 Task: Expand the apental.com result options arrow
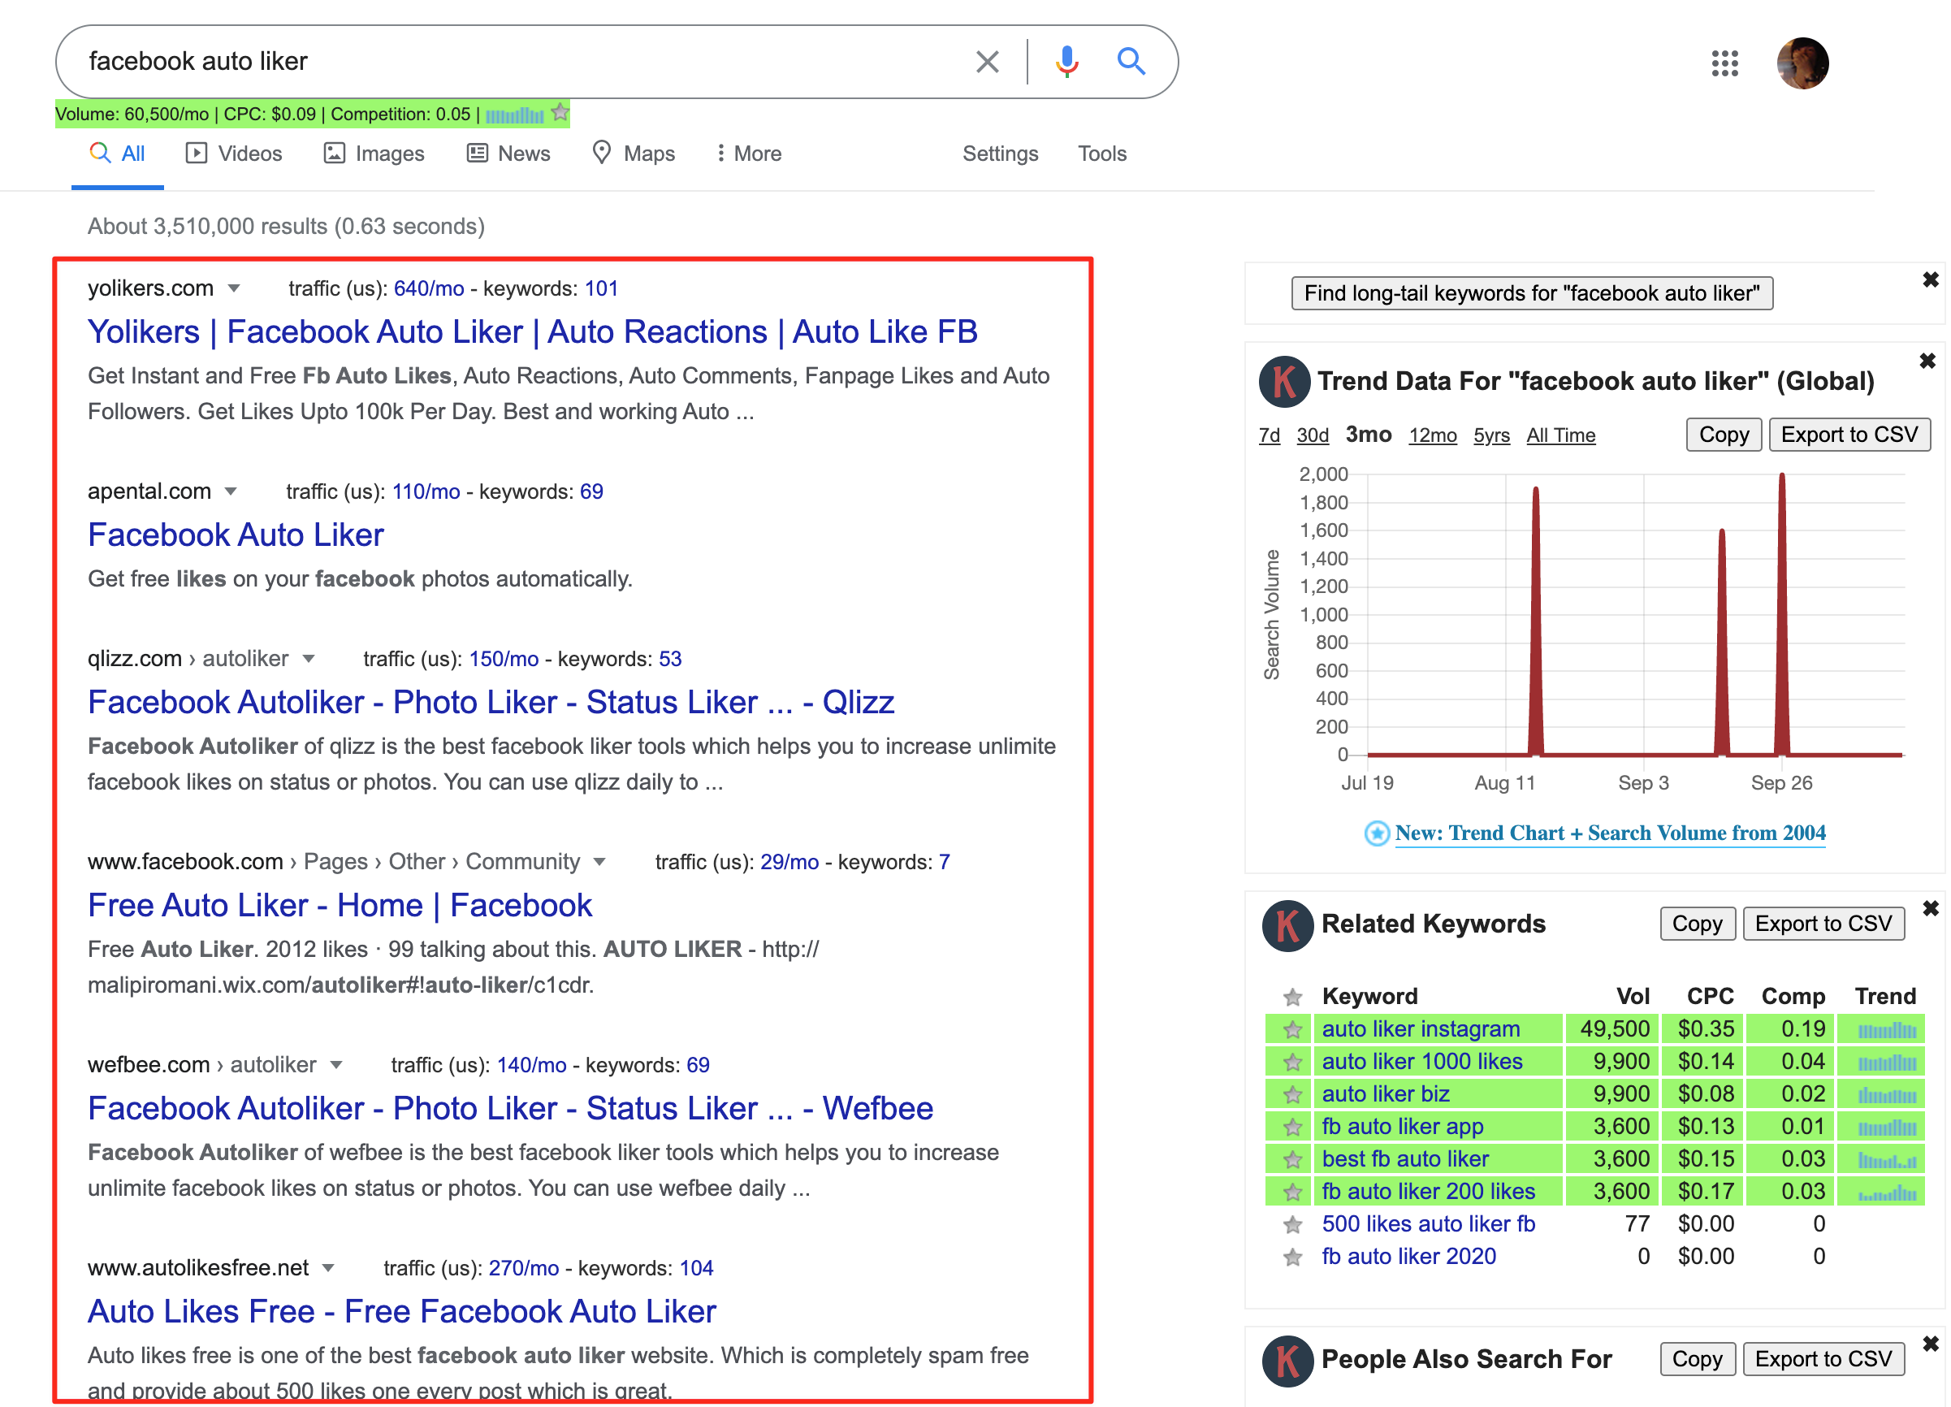(x=231, y=491)
